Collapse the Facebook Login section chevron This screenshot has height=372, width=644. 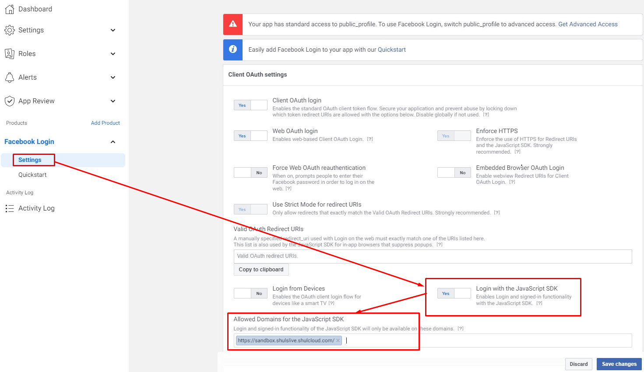point(113,142)
